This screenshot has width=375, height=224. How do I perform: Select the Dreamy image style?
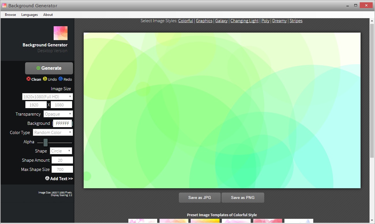[280, 21]
